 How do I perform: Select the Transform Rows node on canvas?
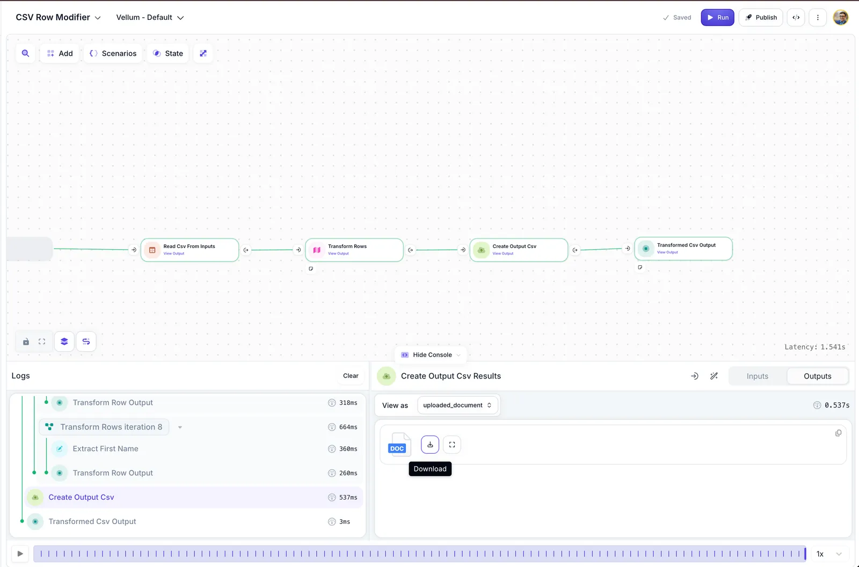click(354, 250)
